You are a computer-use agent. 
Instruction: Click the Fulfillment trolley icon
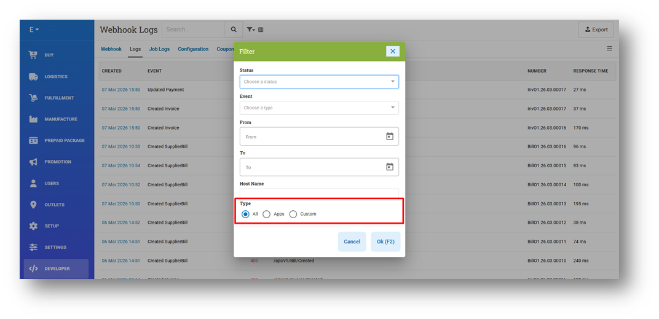pyautogui.click(x=33, y=98)
